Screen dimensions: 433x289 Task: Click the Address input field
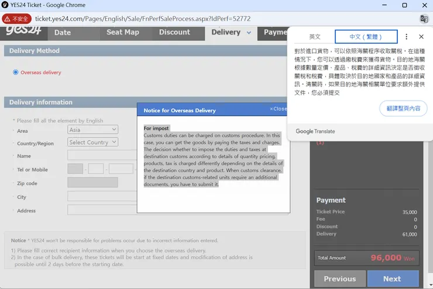tap(102, 210)
